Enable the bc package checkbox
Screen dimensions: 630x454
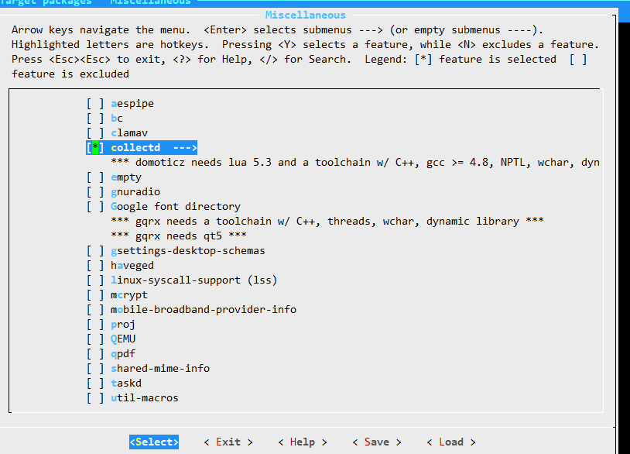coord(95,119)
